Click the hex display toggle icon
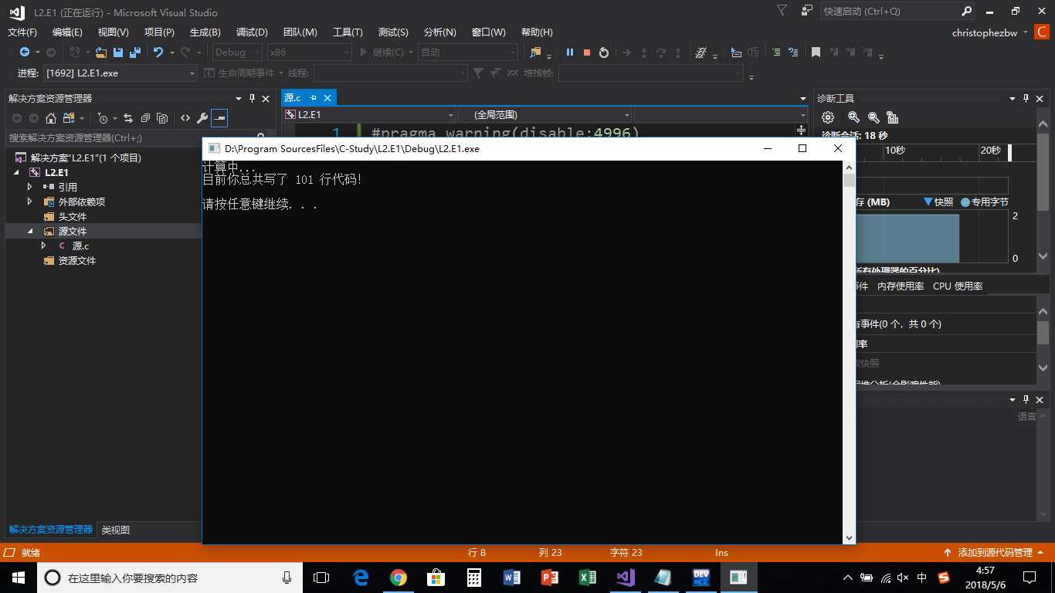This screenshot has height=593, width=1055. 701,53
